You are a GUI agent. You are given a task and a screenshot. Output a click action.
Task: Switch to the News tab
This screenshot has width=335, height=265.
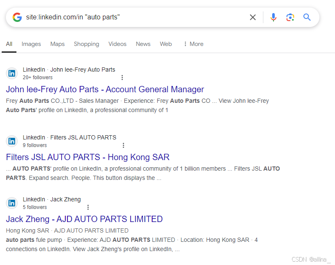(143, 44)
